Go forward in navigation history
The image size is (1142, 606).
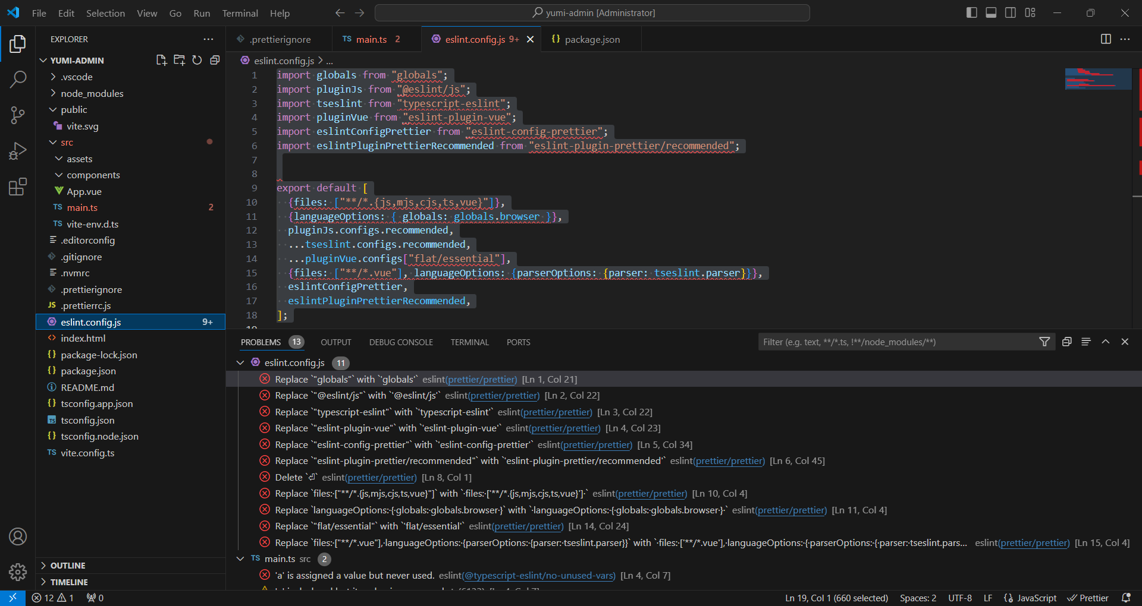359,13
